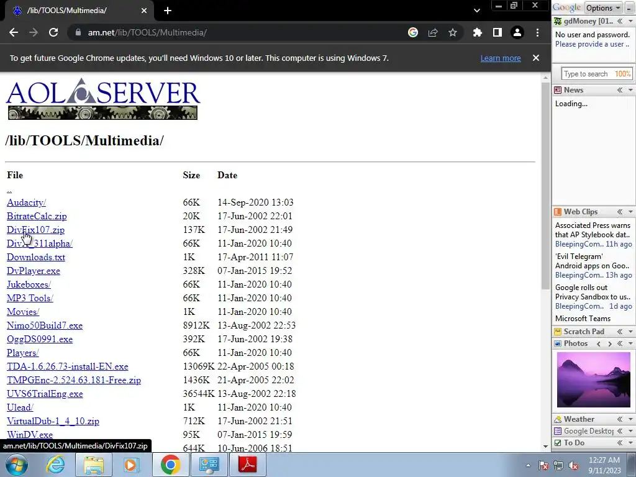Click the page's vertical scrollbar thumb

coord(545,185)
